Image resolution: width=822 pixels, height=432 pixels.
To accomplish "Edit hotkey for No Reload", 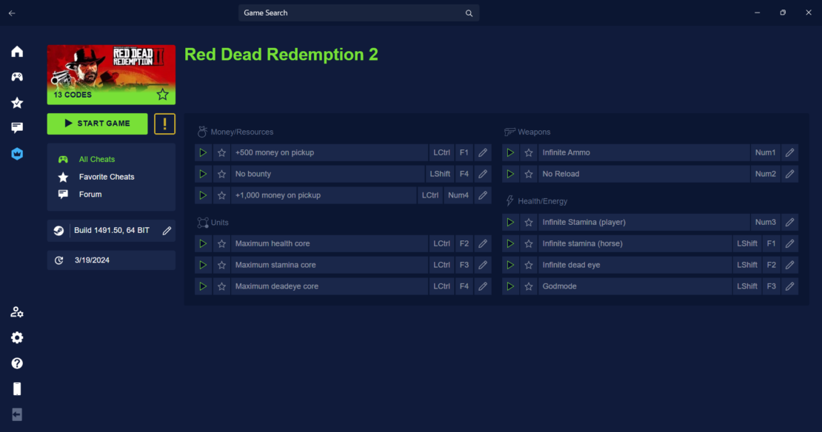I will click(790, 174).
